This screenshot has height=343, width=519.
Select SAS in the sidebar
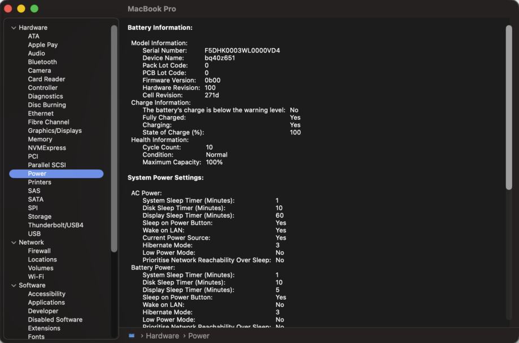coord(34,191)
